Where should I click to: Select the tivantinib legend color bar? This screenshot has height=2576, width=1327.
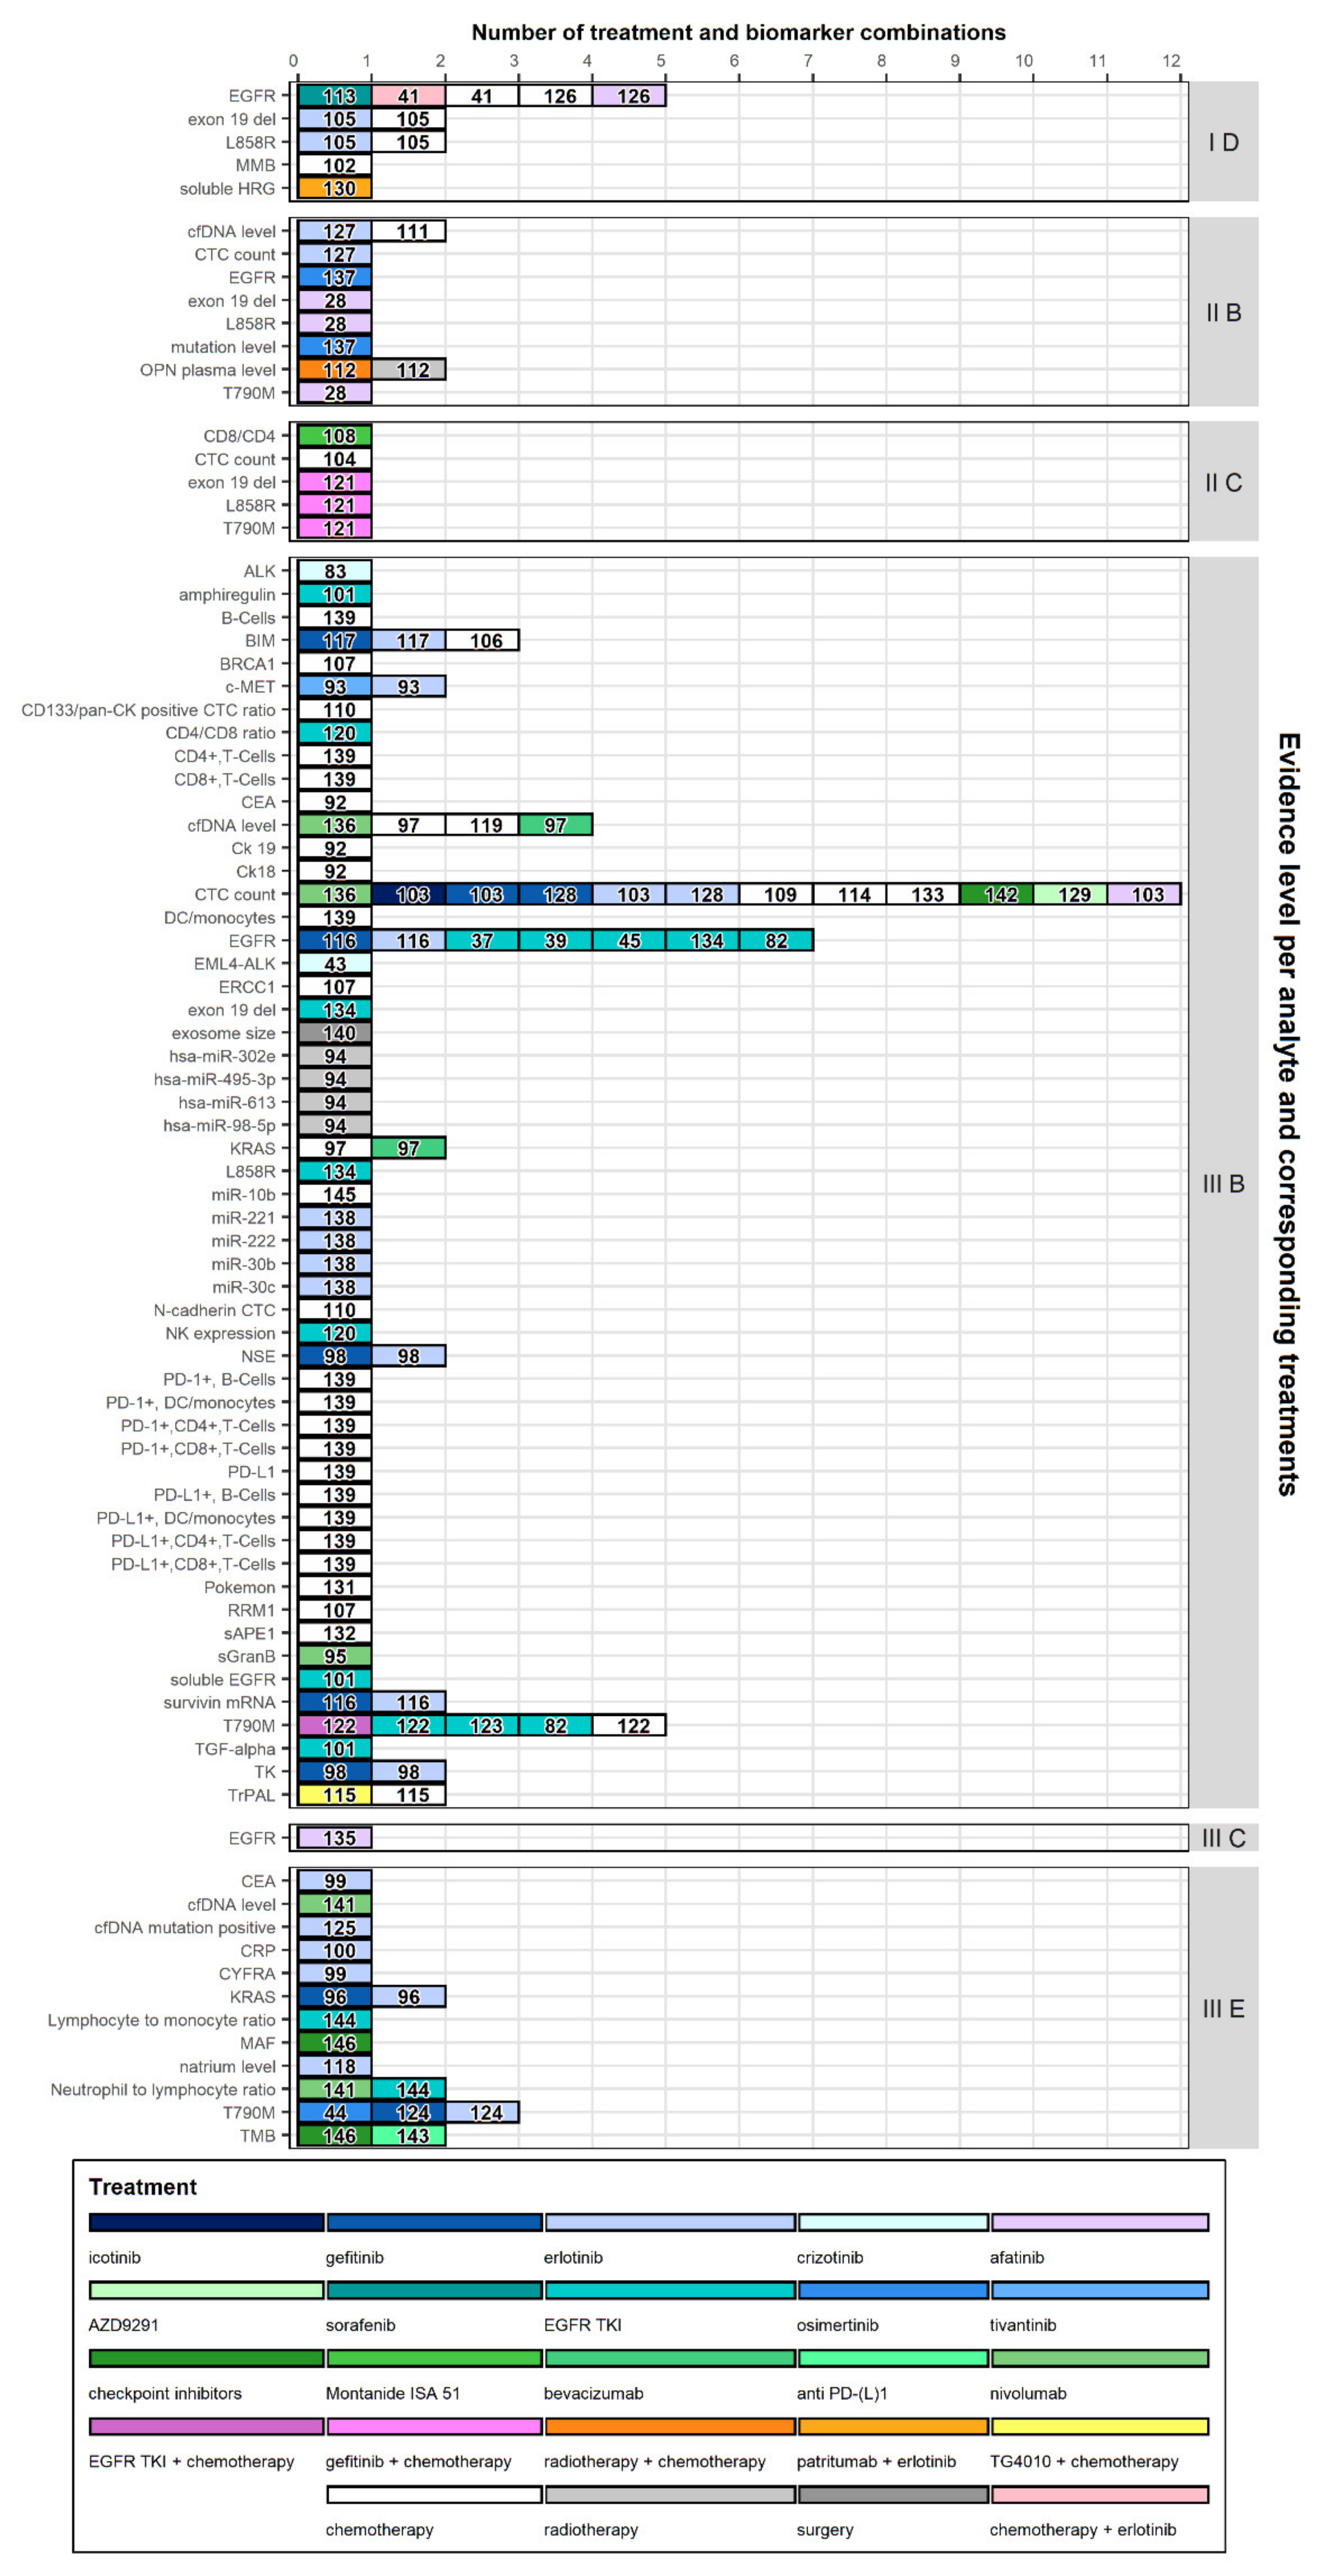click(1100, 2290)
